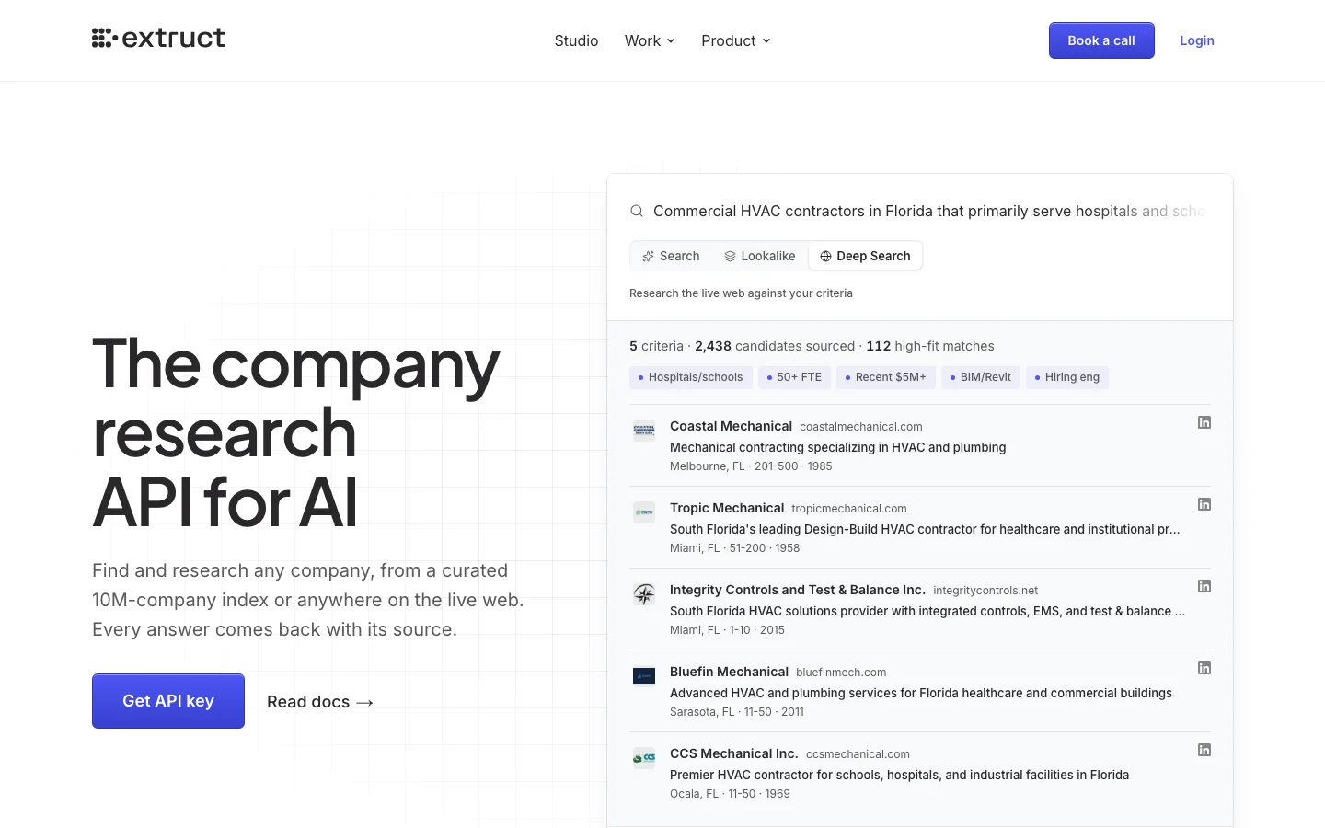This screenshot has height=828, width=1325.
Task: Click the extruct logo
Action: click(x=158, y=38)
